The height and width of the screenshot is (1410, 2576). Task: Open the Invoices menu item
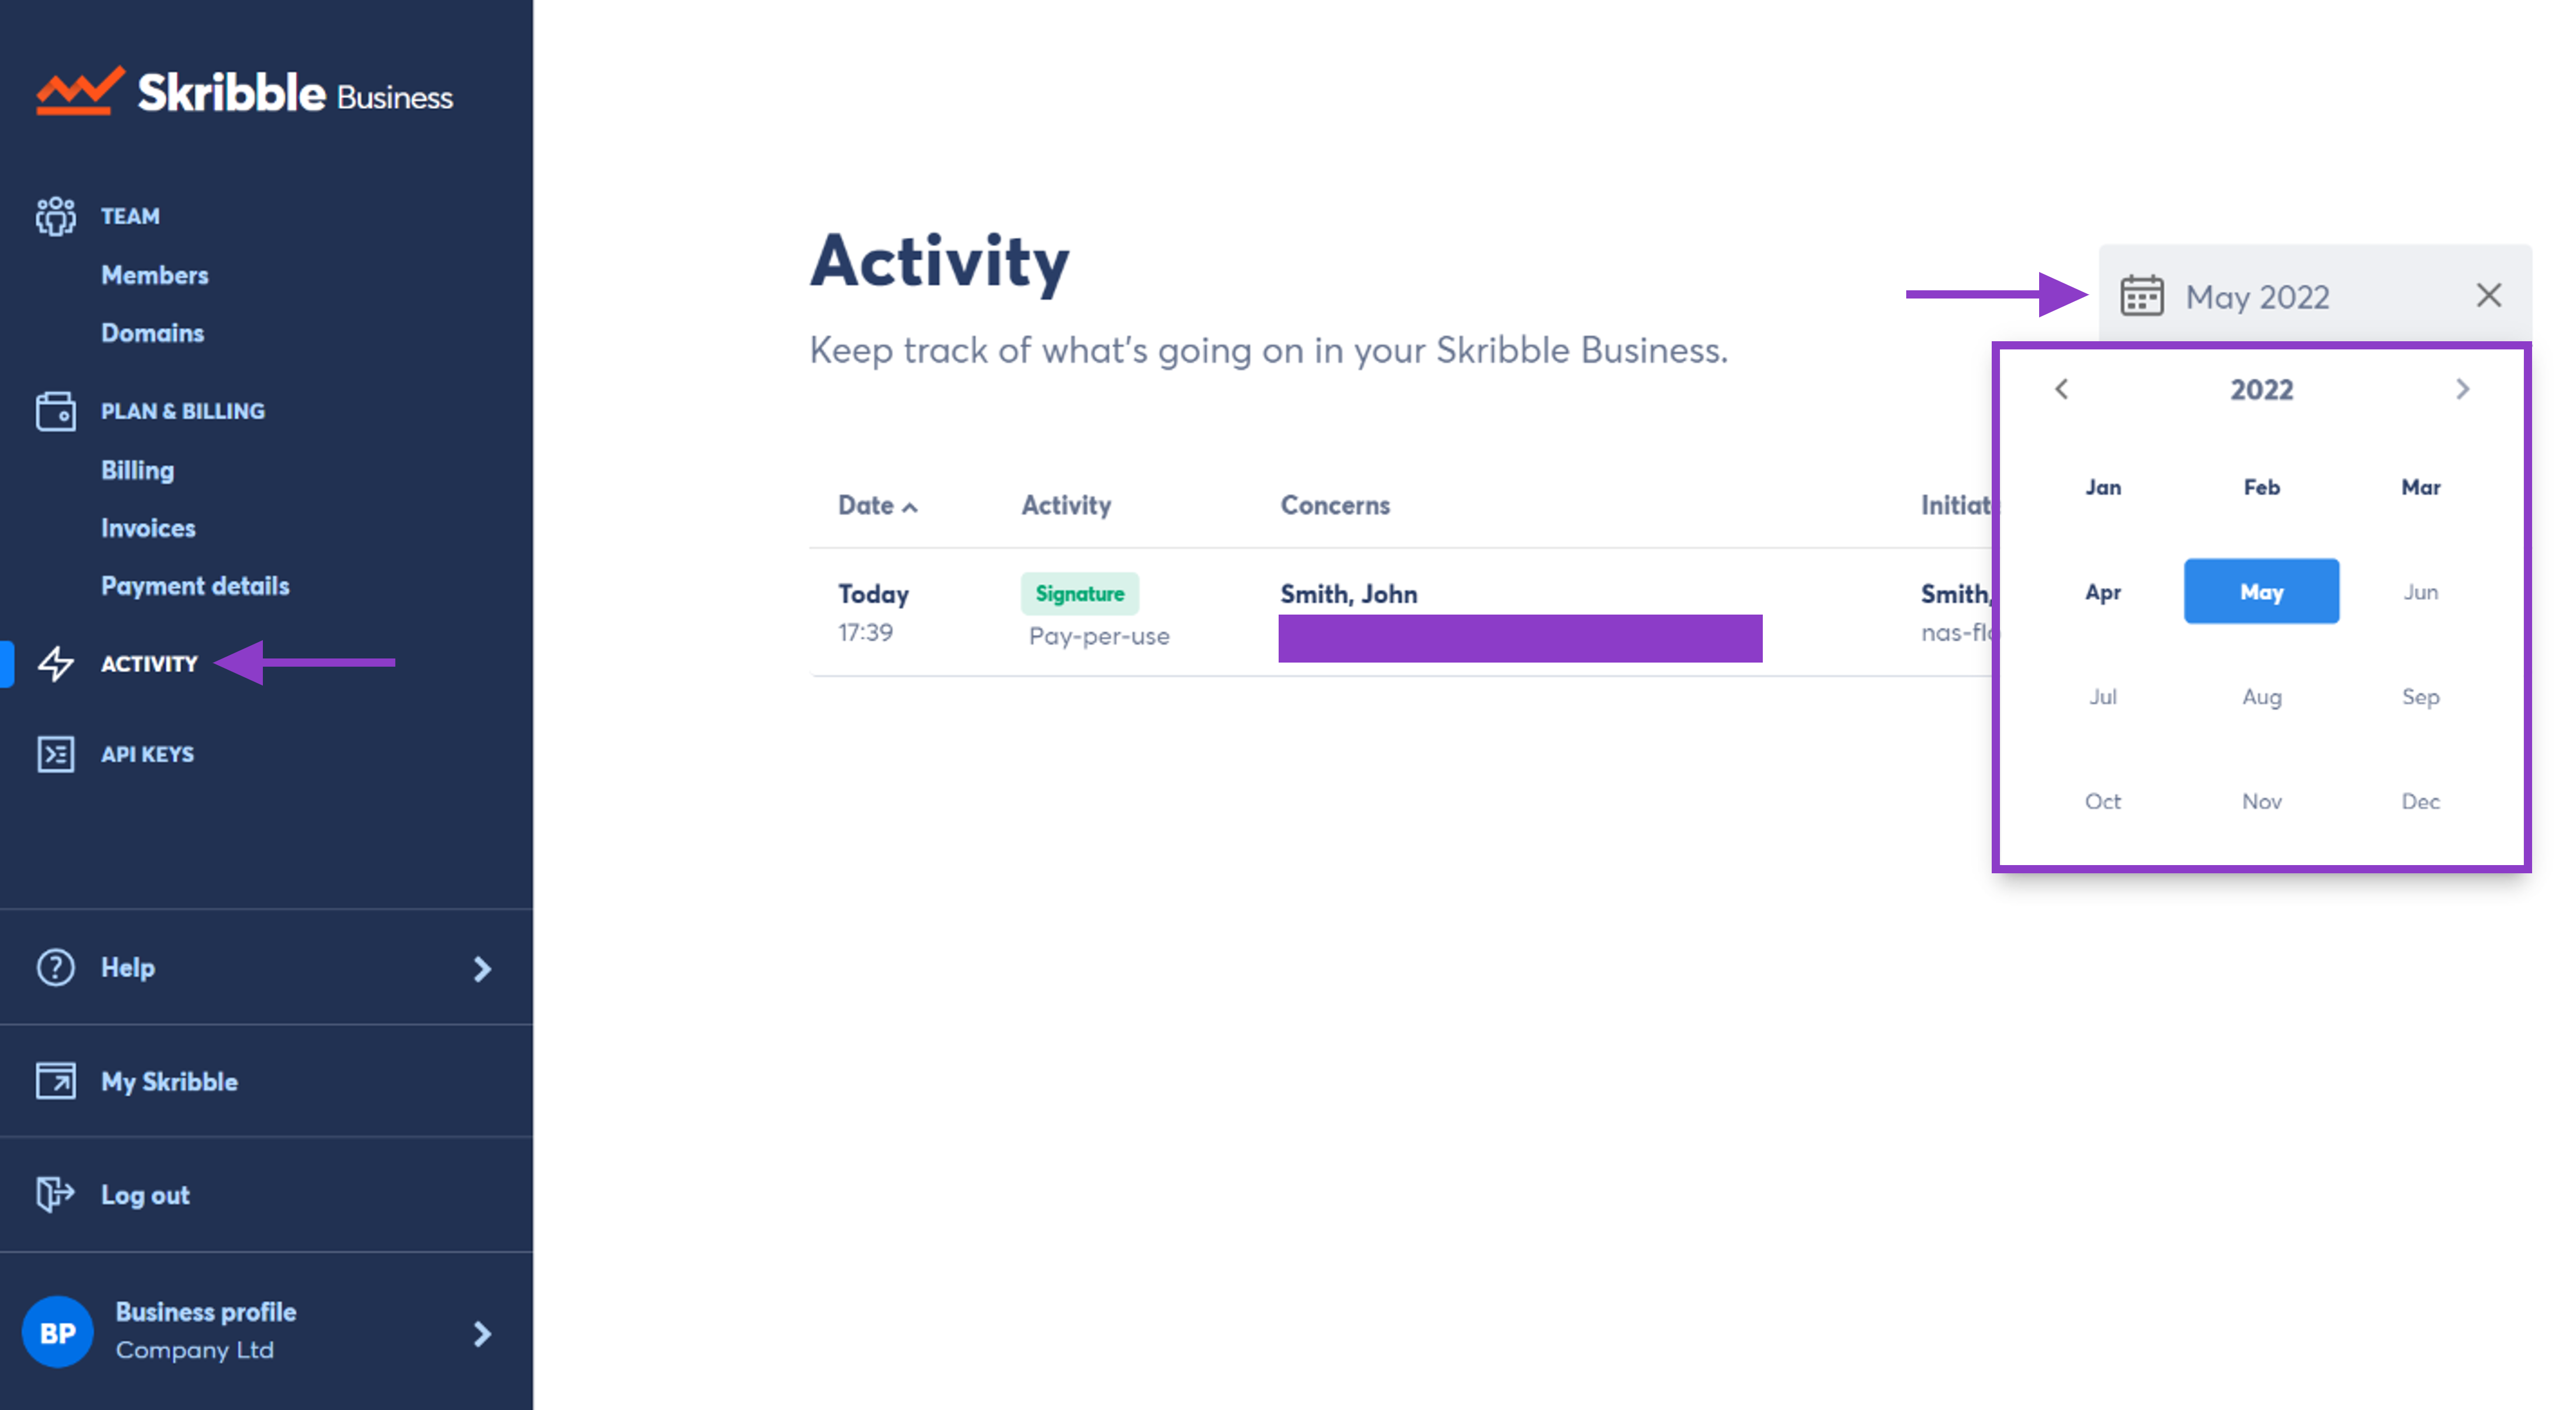[x=148, y=528]
